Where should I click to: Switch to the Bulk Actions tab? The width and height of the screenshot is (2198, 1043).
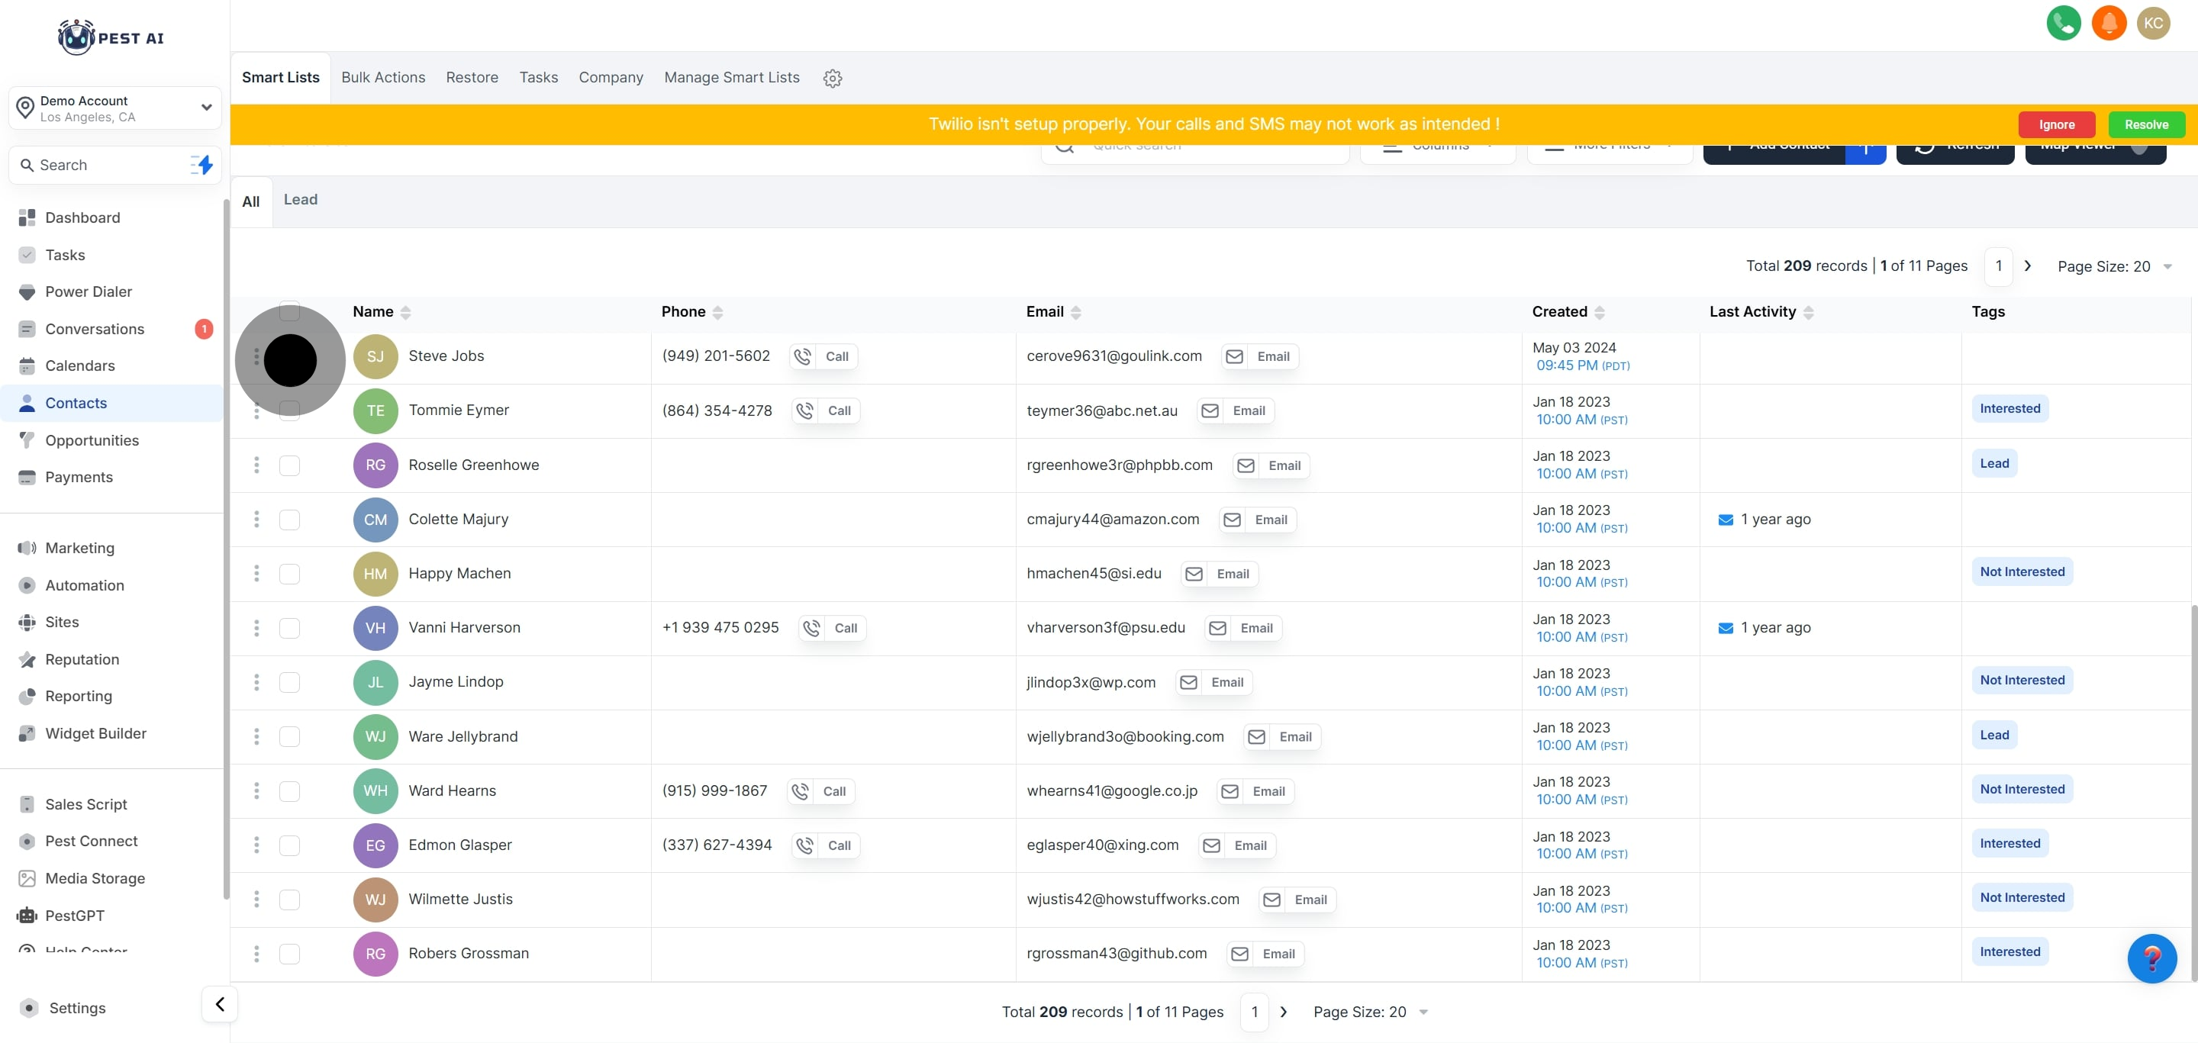tap(383, 78)
